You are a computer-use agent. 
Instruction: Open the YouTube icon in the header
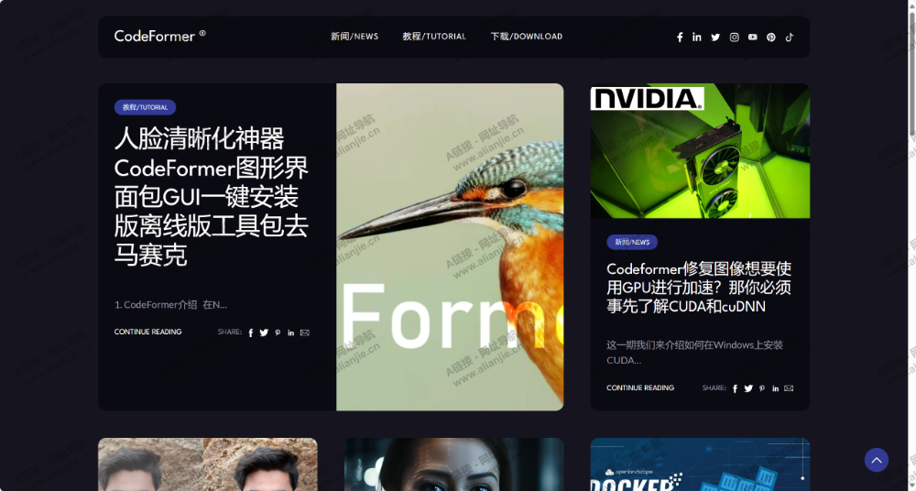[x=752, y=37]
